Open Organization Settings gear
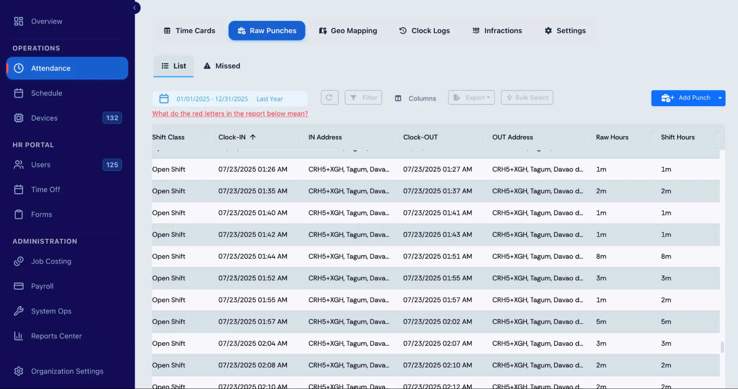 [x=19, y=371]
